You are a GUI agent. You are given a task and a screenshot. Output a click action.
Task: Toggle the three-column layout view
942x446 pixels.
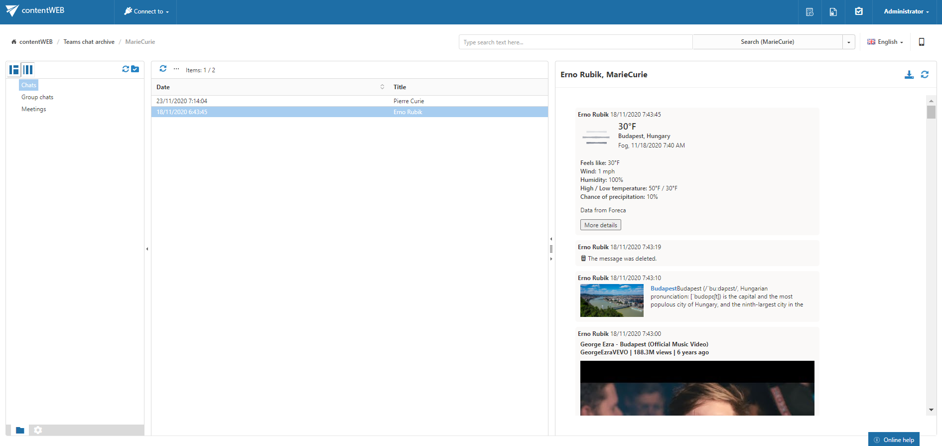28,70
